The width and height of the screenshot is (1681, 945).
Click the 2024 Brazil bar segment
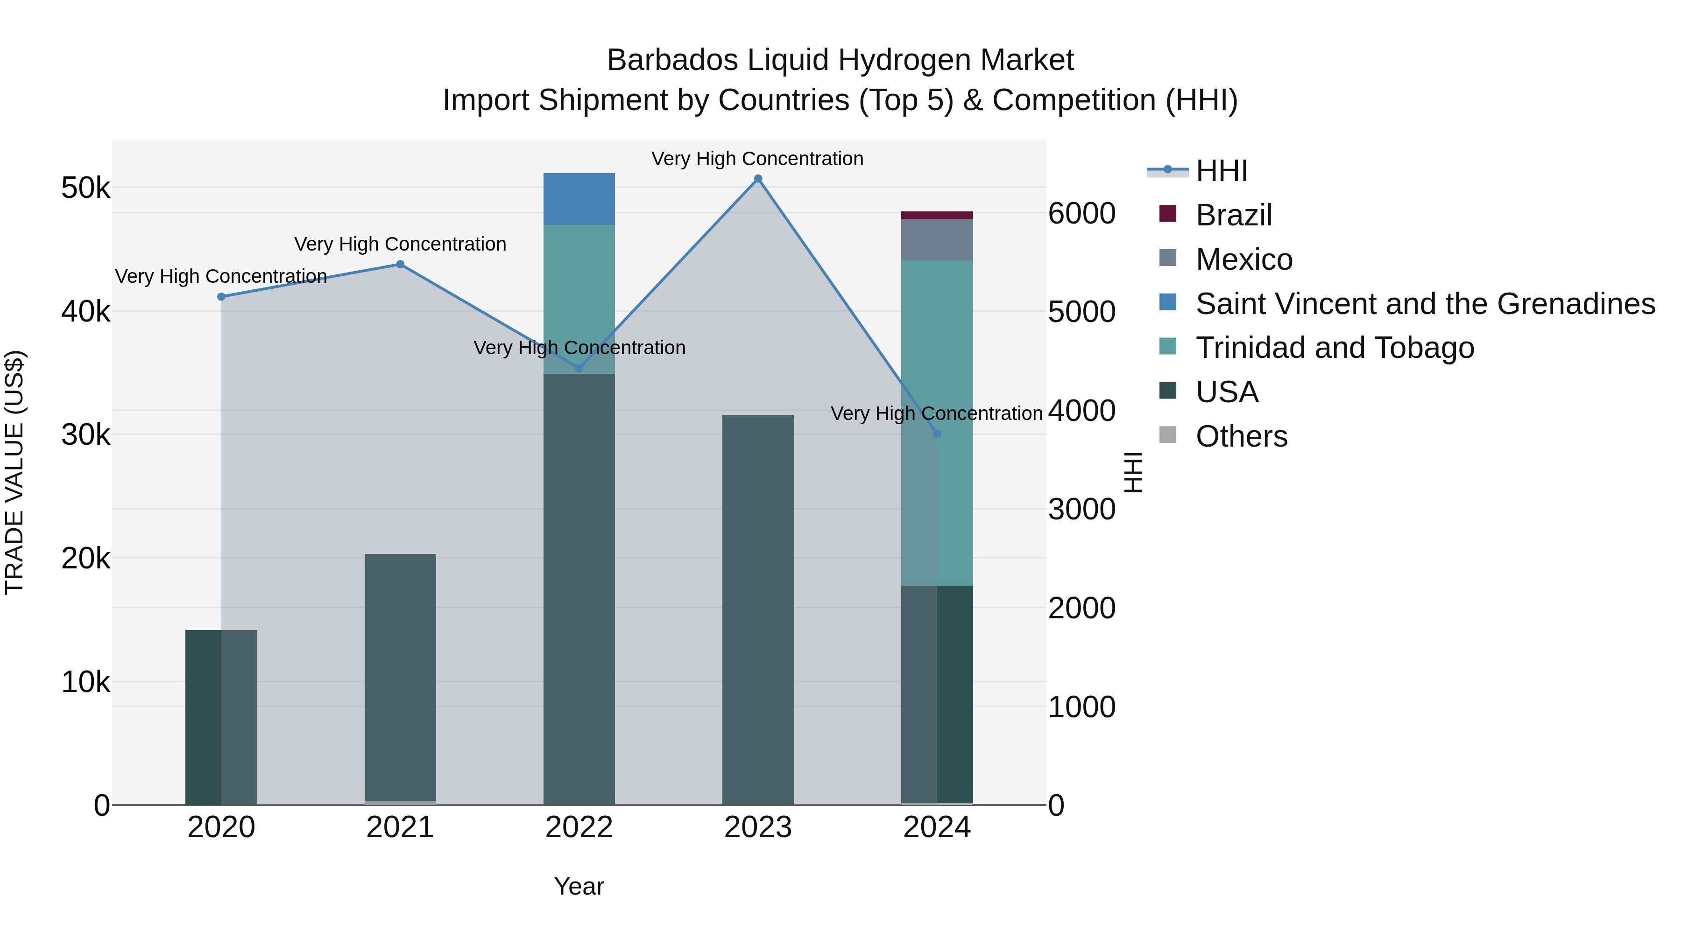point(937,215)
